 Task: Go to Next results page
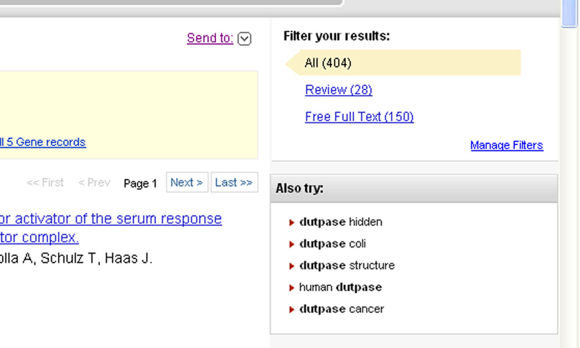tap(186, 182)
